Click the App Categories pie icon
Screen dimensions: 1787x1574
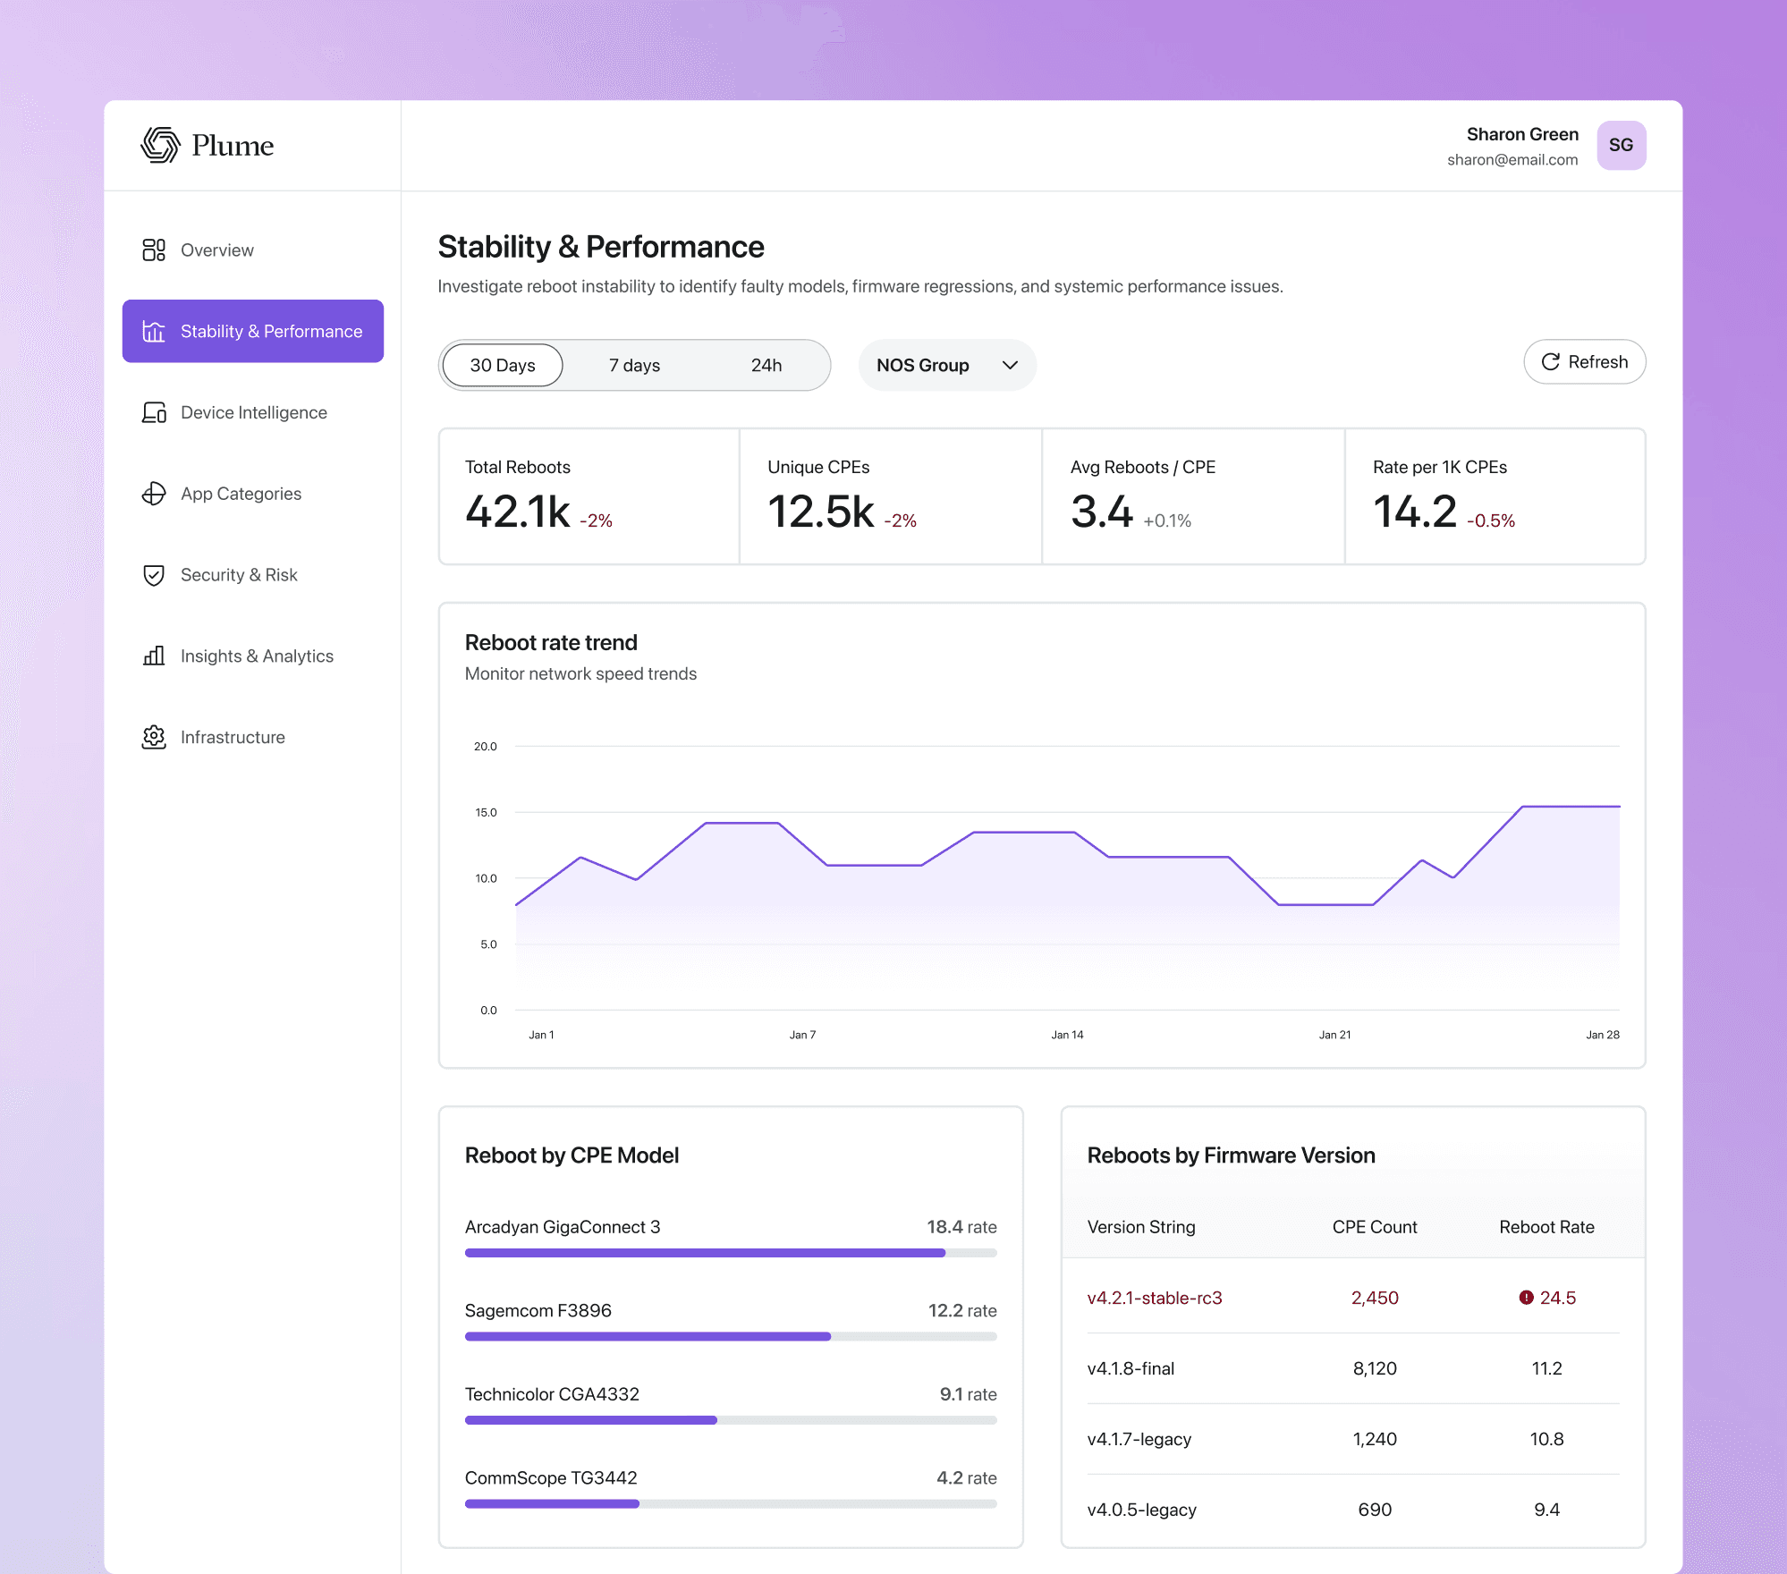coord(154,494)
